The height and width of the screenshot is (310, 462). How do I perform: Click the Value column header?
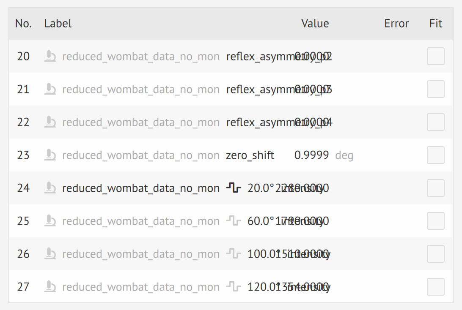tap(315, 23)
